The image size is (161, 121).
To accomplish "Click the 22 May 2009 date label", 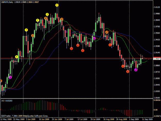I will coord(19,119).
